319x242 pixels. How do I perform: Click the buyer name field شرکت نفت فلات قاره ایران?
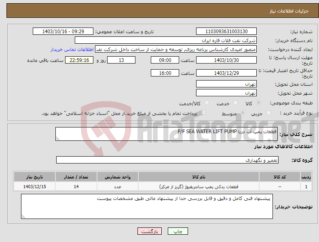(x=166, y=40)
